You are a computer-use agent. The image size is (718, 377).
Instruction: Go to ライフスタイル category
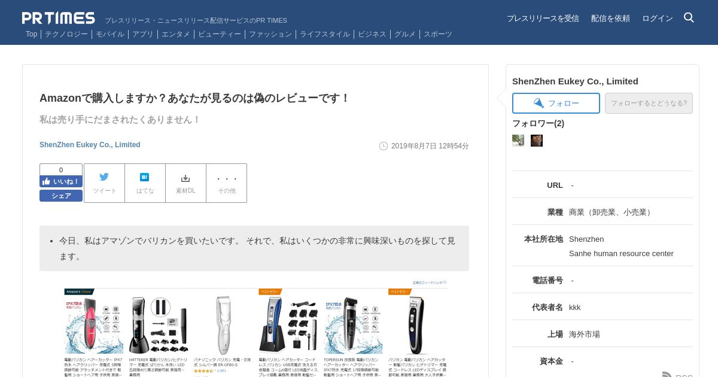325,34
